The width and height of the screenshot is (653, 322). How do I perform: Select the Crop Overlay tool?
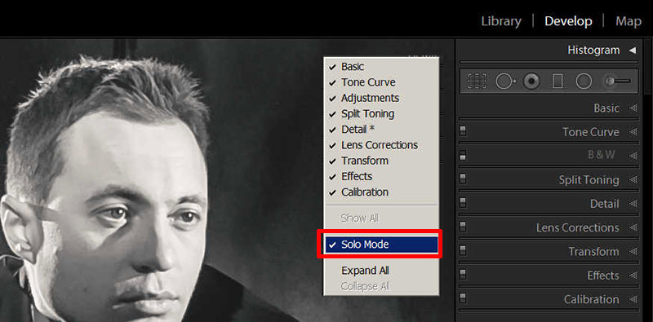click(x=477, y=81)
